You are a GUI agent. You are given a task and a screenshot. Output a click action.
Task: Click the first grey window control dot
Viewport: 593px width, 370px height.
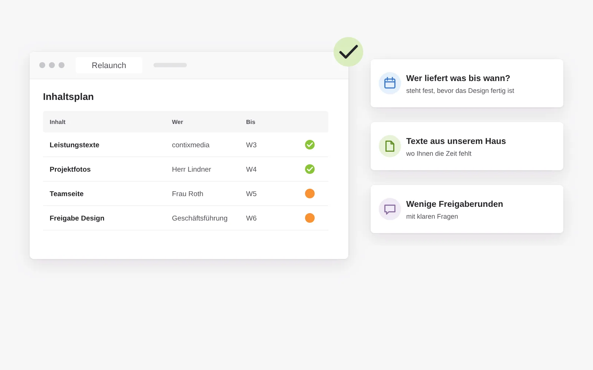point(42,65)
